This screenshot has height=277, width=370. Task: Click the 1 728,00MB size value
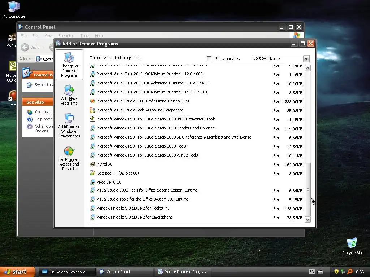point(292,102)
